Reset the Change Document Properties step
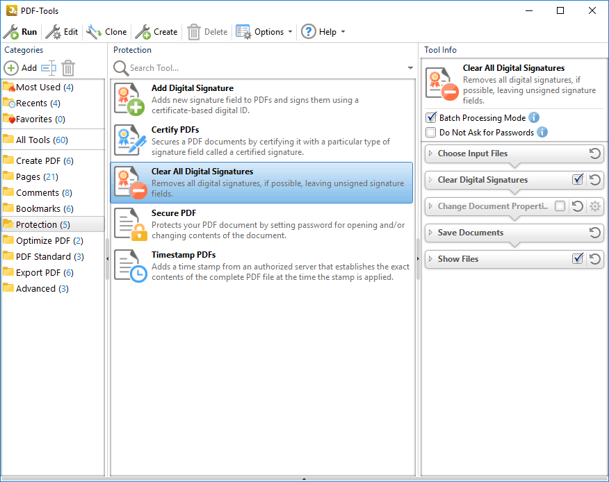Viewport: 609px width, 482px height. (578, 206)
